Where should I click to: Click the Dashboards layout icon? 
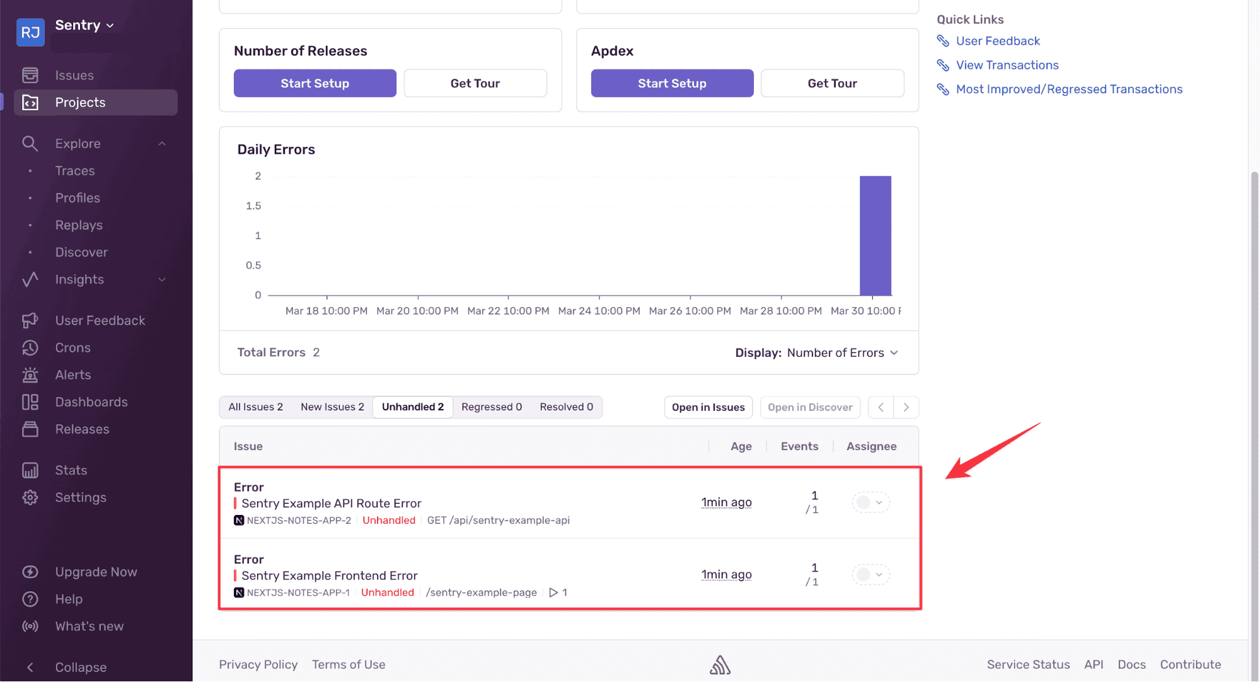point(30,402)
